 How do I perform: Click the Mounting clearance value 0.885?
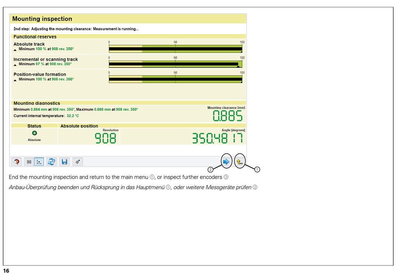(228, 116)
